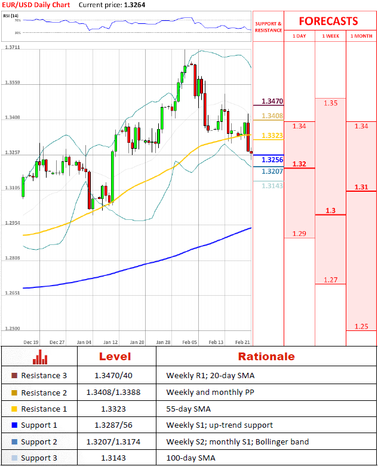Click the 'Dec 19' date axis label

click(x=31, y=342)
